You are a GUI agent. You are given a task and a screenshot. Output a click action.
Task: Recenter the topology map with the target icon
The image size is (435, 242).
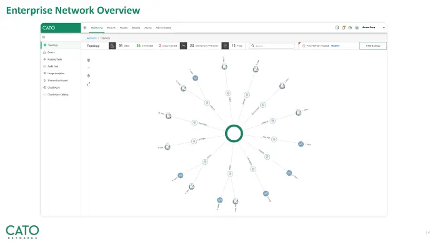(89, 76)
